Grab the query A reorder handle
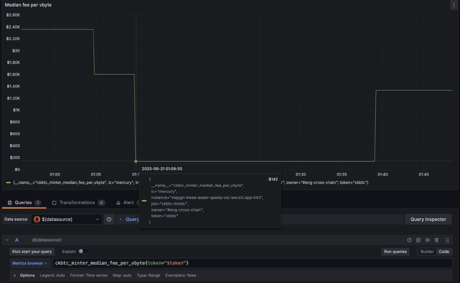The width and height of the screenshot is (460, 283). click(447, 240)
